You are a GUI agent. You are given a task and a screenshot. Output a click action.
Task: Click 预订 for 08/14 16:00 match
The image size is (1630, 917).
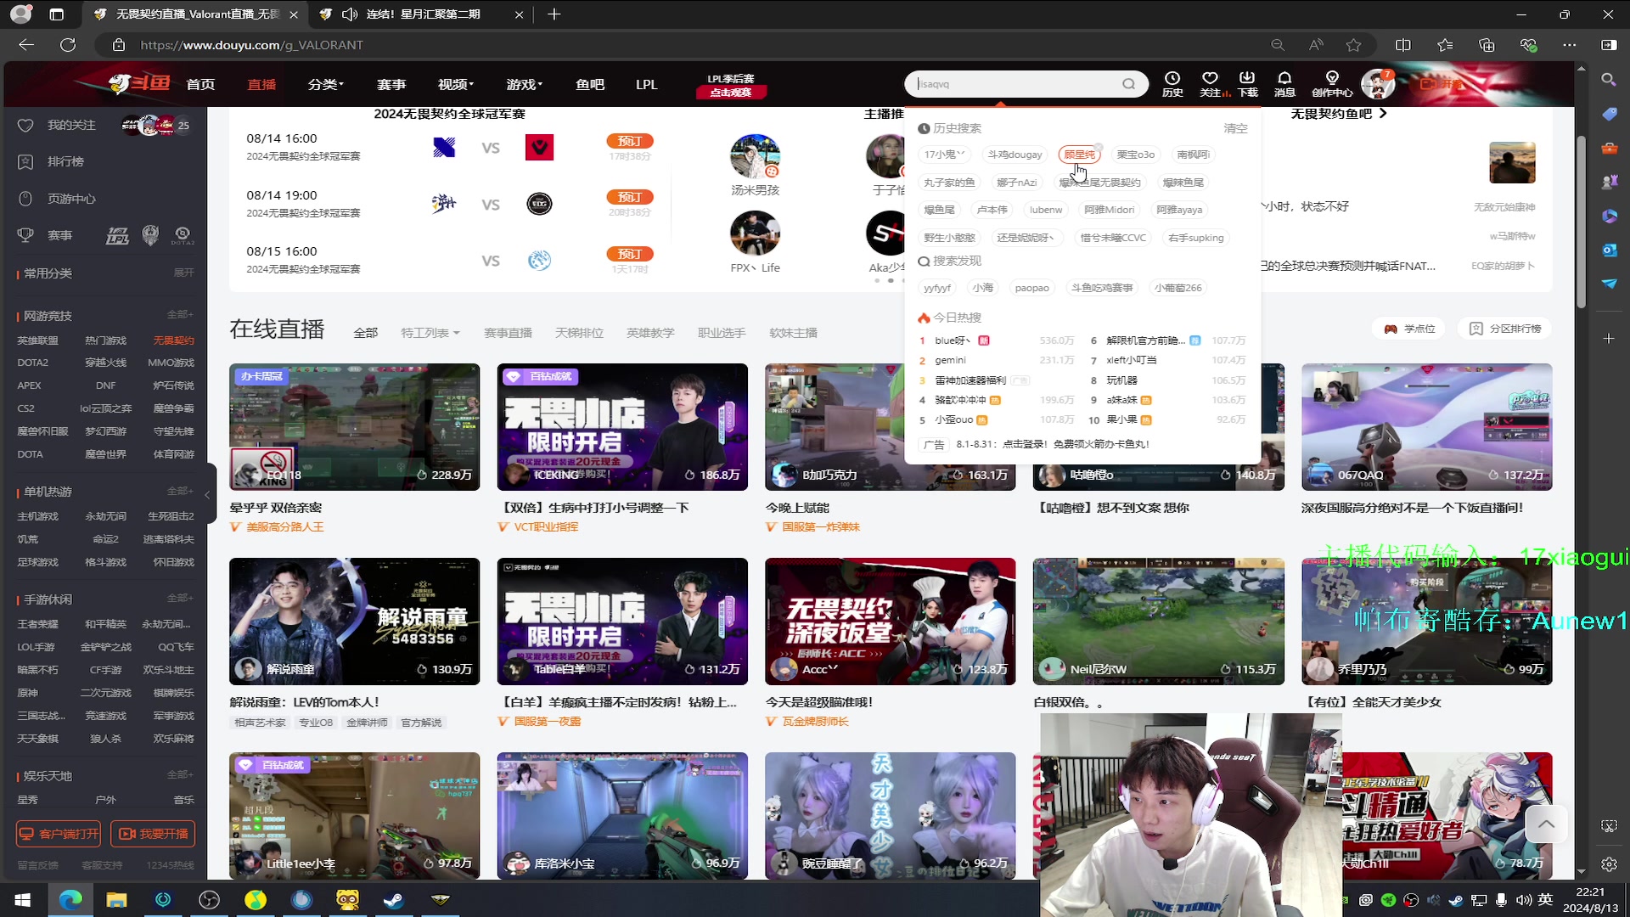click(630, 141)
